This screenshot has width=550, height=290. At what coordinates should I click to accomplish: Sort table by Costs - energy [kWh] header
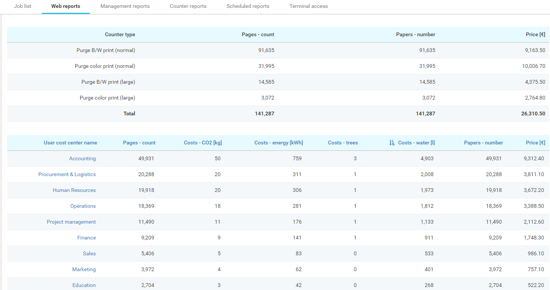coord(278,143)
